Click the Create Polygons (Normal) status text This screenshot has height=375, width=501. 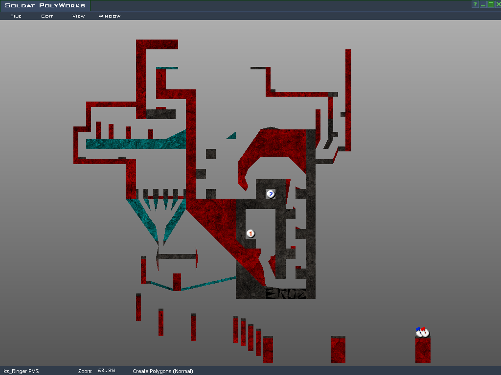click(x=163, y=371)
